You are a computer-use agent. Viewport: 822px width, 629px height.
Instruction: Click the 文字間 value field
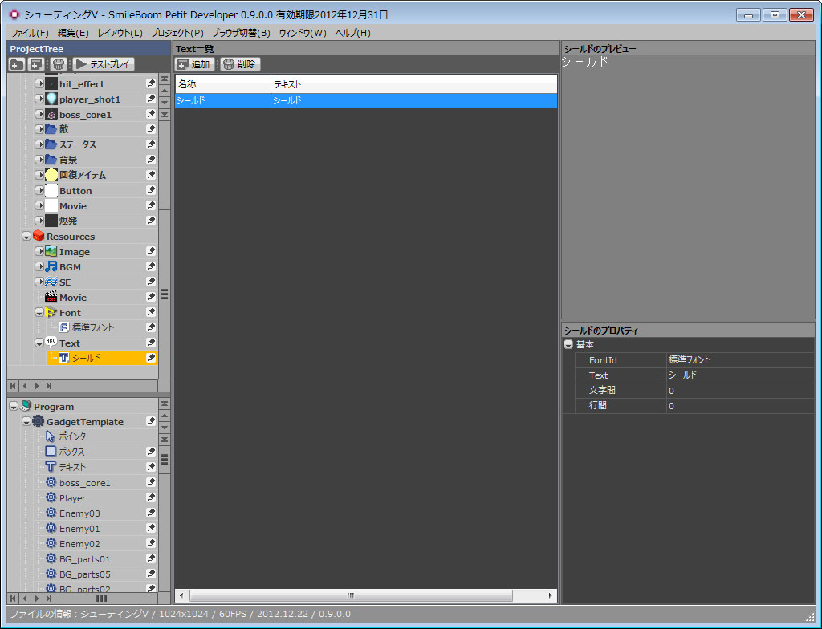(739, 391)
